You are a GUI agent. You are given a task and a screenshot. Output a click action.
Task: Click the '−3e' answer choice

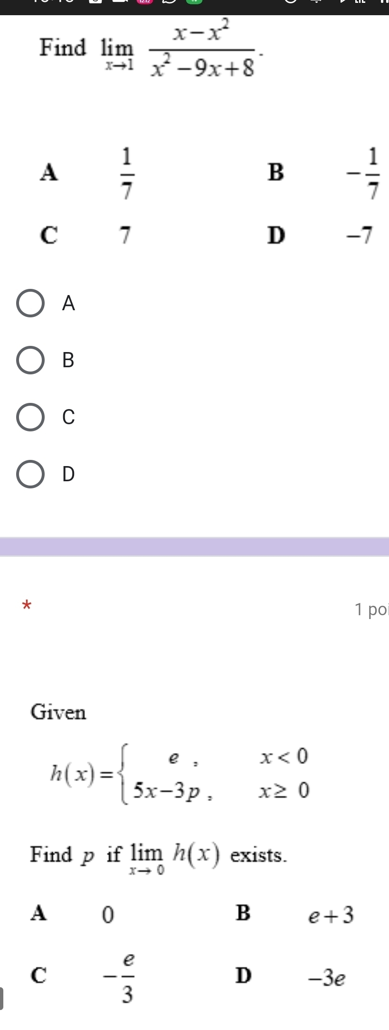click(327, 979)
